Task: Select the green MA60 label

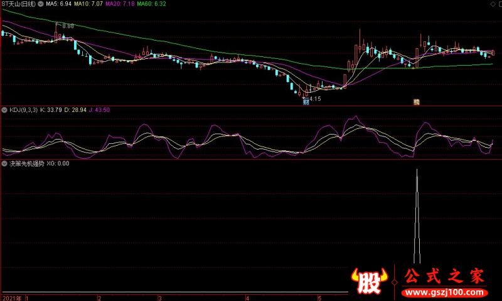Action: pos(151,4)
